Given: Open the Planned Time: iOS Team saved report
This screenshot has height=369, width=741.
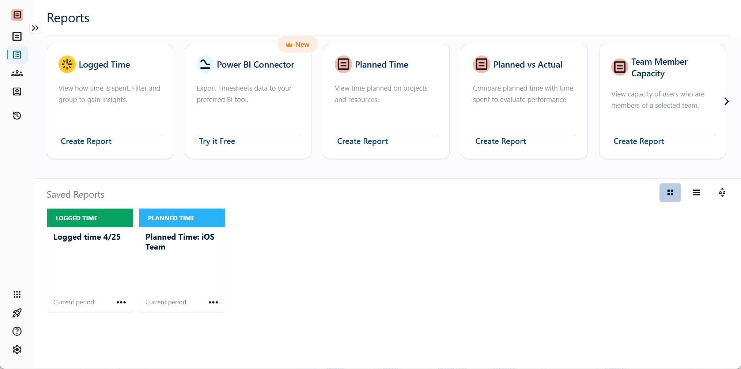Looking at the screenshot, I should point(180,242).
